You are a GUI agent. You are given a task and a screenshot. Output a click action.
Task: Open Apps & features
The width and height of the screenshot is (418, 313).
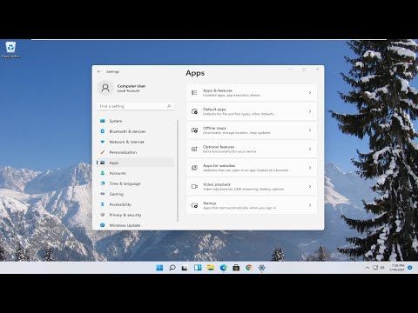[x=252, y=92]
